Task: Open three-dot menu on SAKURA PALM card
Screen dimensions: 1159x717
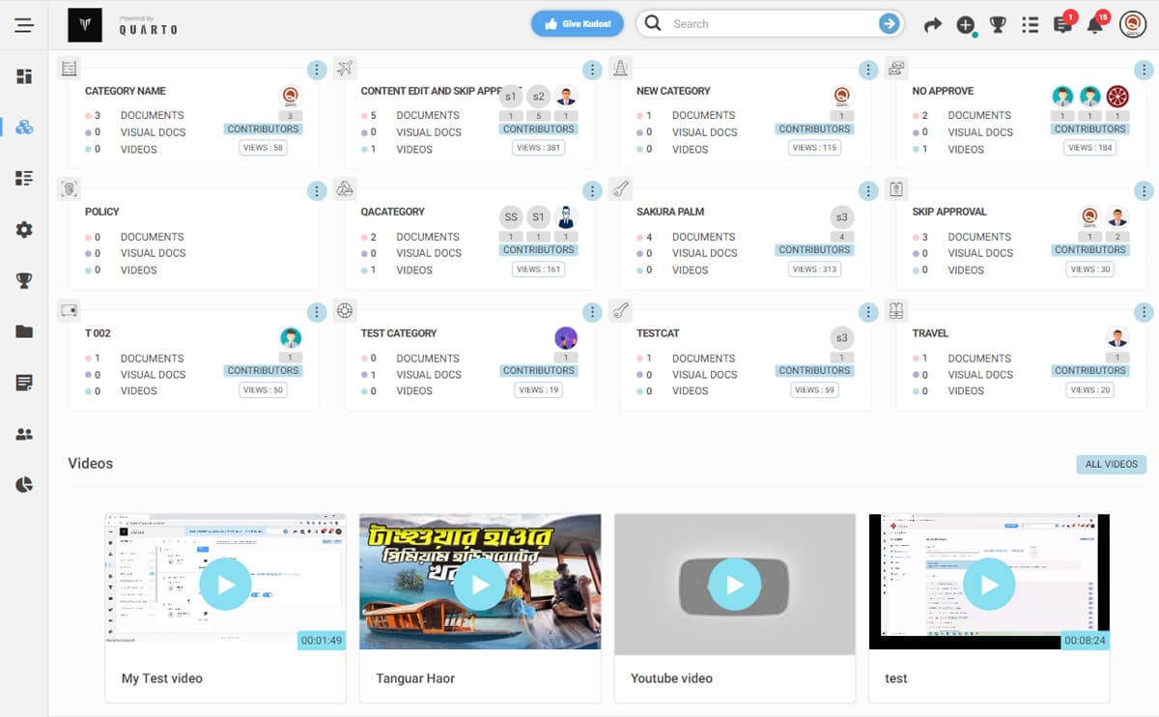Action: [868, 190]
